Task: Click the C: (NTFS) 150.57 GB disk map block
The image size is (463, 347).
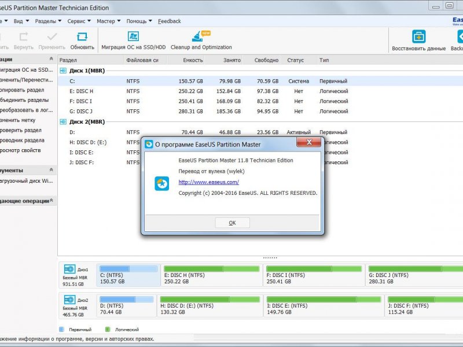Action: (x=128, y=275)
